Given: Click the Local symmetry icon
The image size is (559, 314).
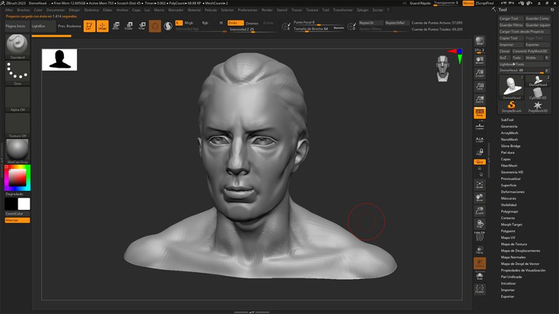Looking at the screenshot, I should click(x=479, y=140).
